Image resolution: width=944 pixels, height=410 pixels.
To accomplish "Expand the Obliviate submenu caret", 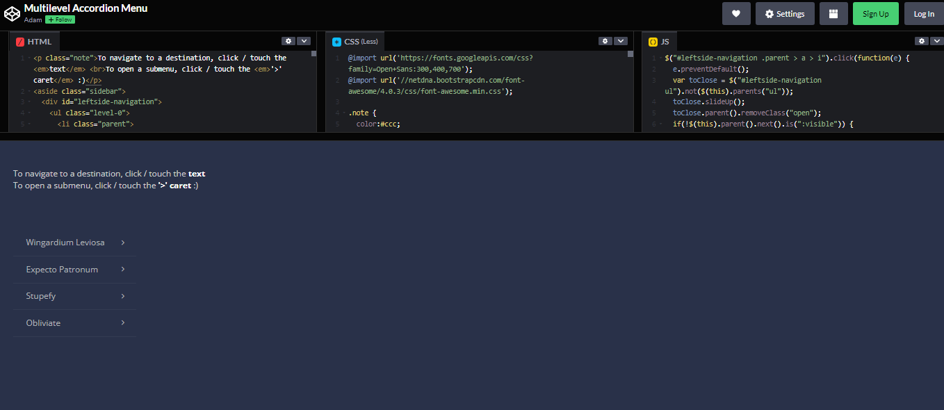I will pyautogui.click(x=122, y=322).
